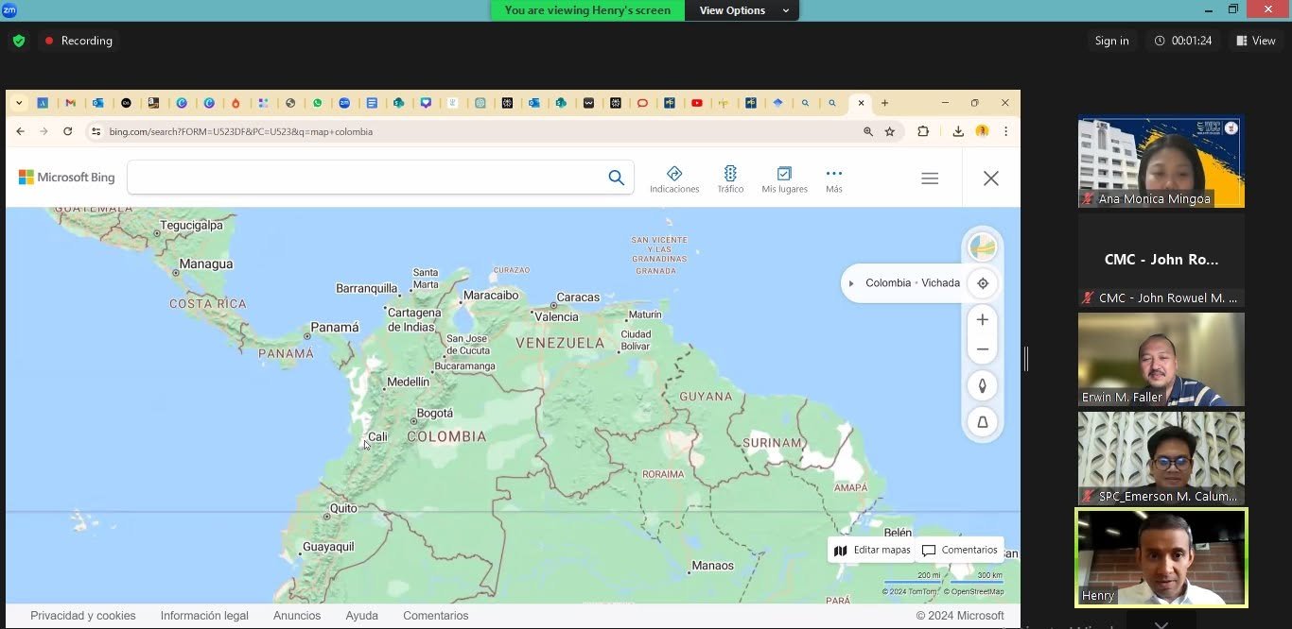Screen dimensions: 1292x629
Task: Open the Comentarios feedback button on map
Action: coord(959,551)
